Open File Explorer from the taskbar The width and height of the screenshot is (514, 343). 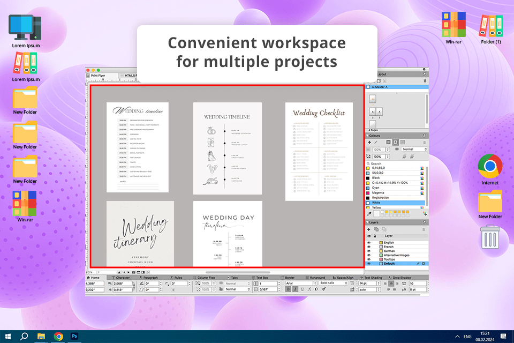41,336
